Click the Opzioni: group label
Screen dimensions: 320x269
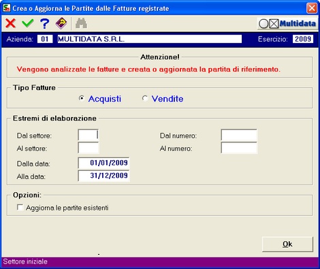click(x=27, y=195)
